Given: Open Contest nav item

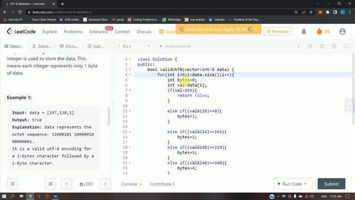Looking at the screenshot, I should tap(122, 32).
